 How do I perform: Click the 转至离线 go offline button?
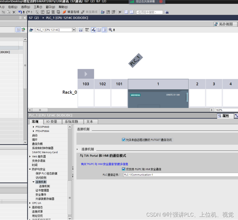click(x=89, y=12)
